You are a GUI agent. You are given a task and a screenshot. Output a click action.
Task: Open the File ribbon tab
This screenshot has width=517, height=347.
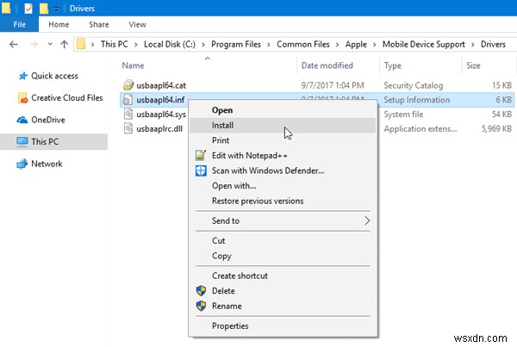pyautogui.click(x=17, y=25)
